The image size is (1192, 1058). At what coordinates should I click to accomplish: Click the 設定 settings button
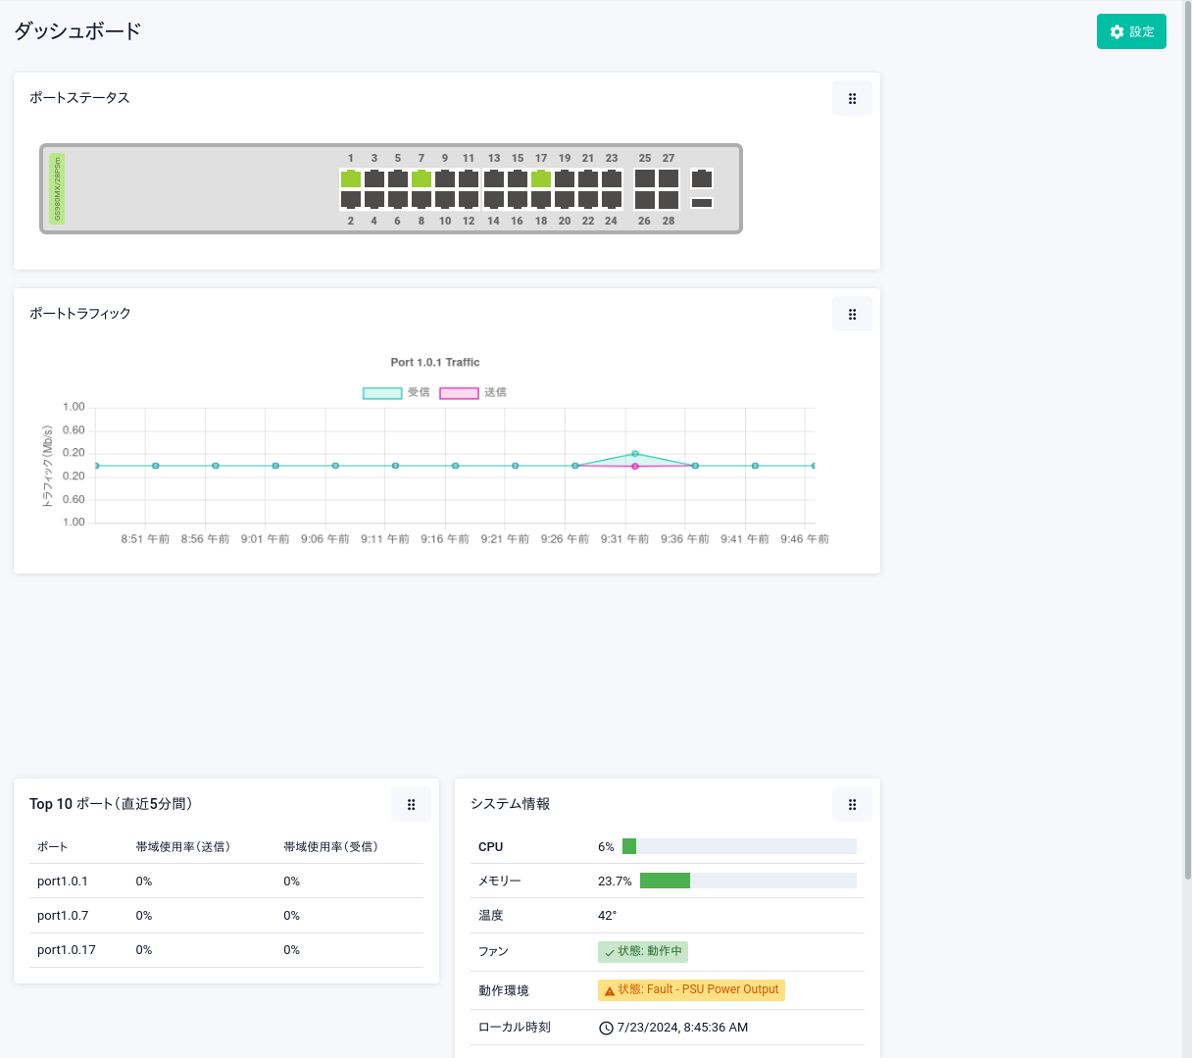click(1131, 31)
